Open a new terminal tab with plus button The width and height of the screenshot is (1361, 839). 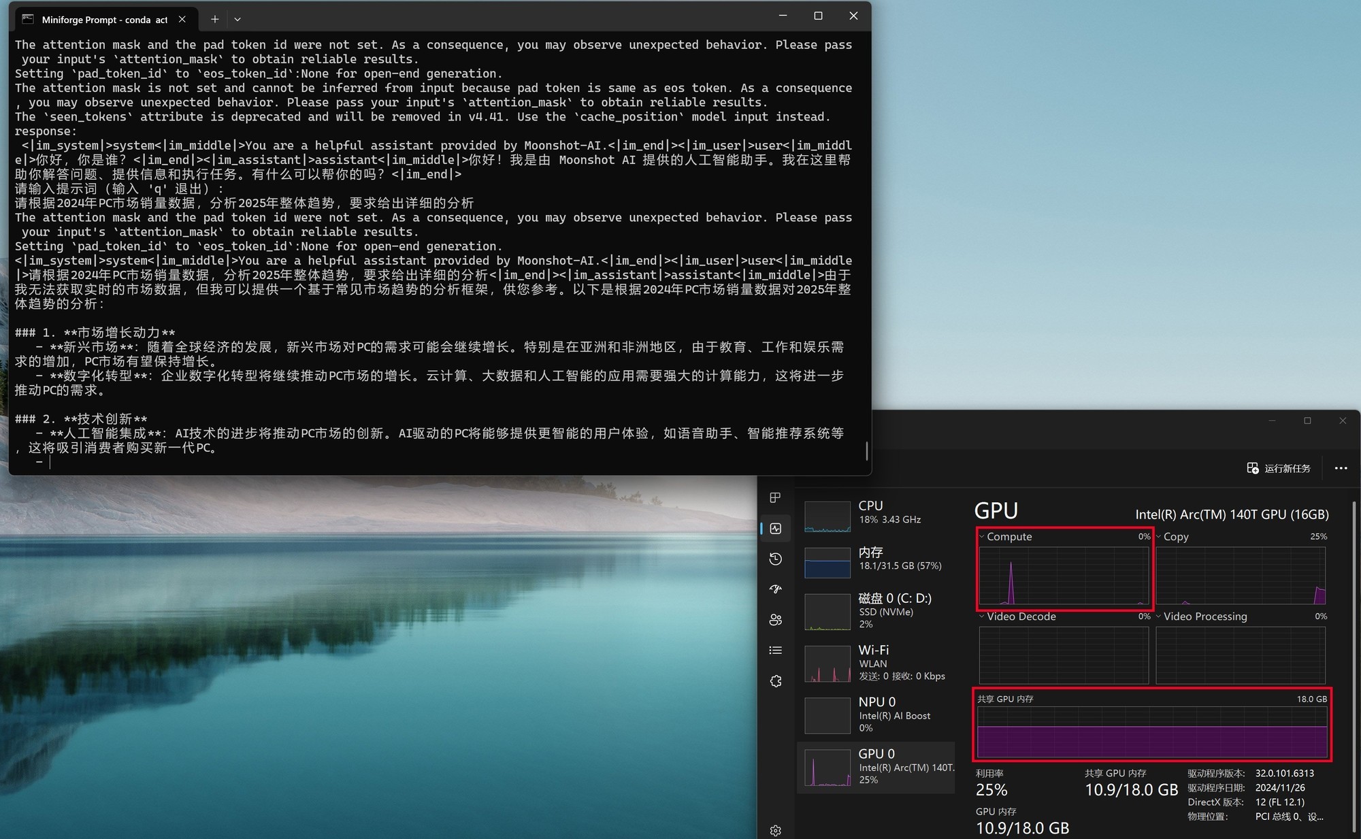(214, 19)
